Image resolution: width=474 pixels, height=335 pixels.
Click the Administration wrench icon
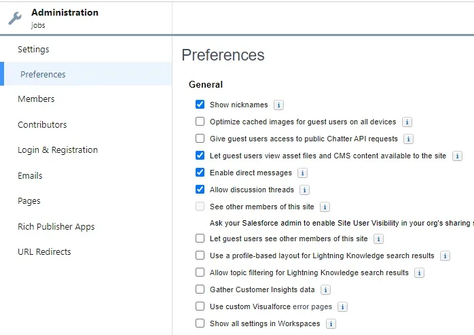15,18
